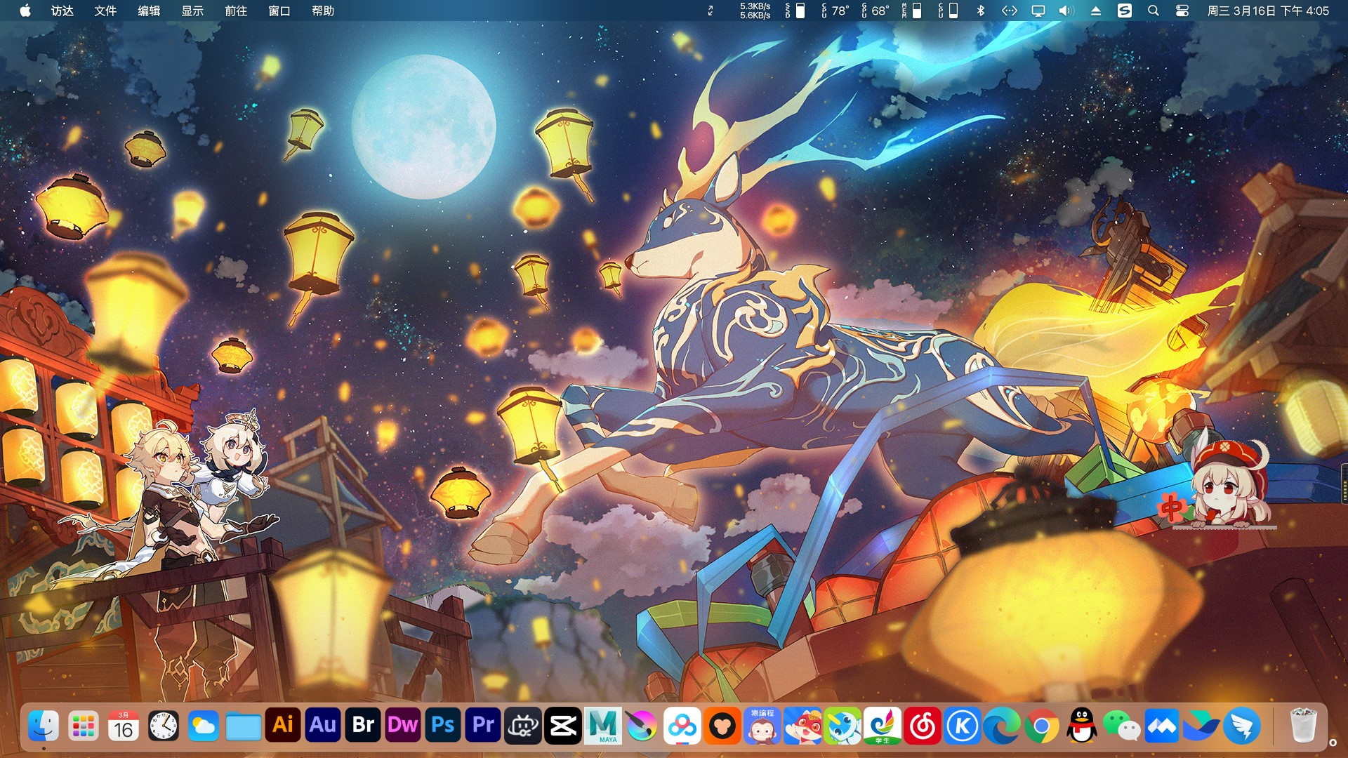Open the blue folder in the dock
This screenshot has width=1348, height=758.
click(244, 726)
